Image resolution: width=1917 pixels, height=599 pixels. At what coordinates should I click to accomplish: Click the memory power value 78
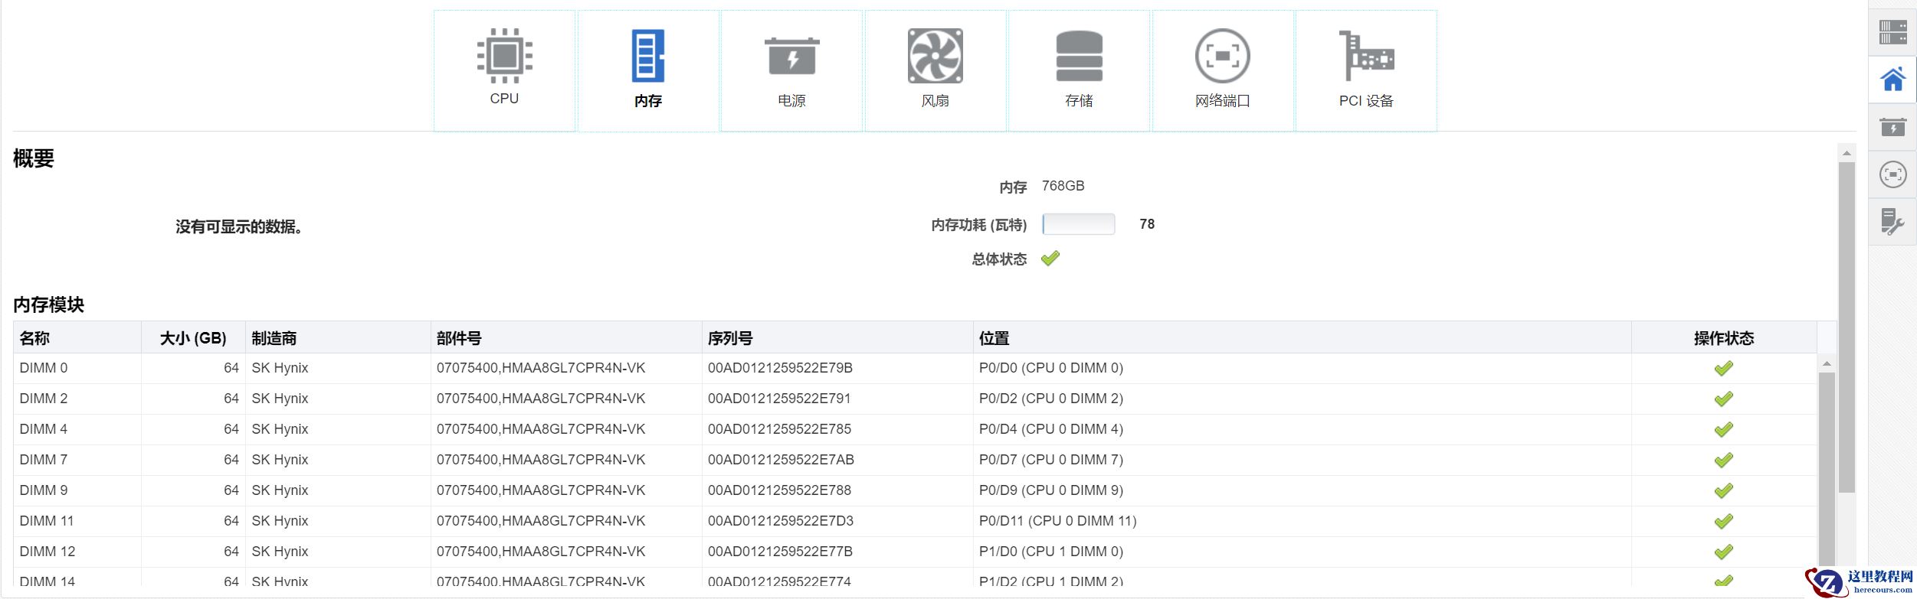tap(1147, 224)
